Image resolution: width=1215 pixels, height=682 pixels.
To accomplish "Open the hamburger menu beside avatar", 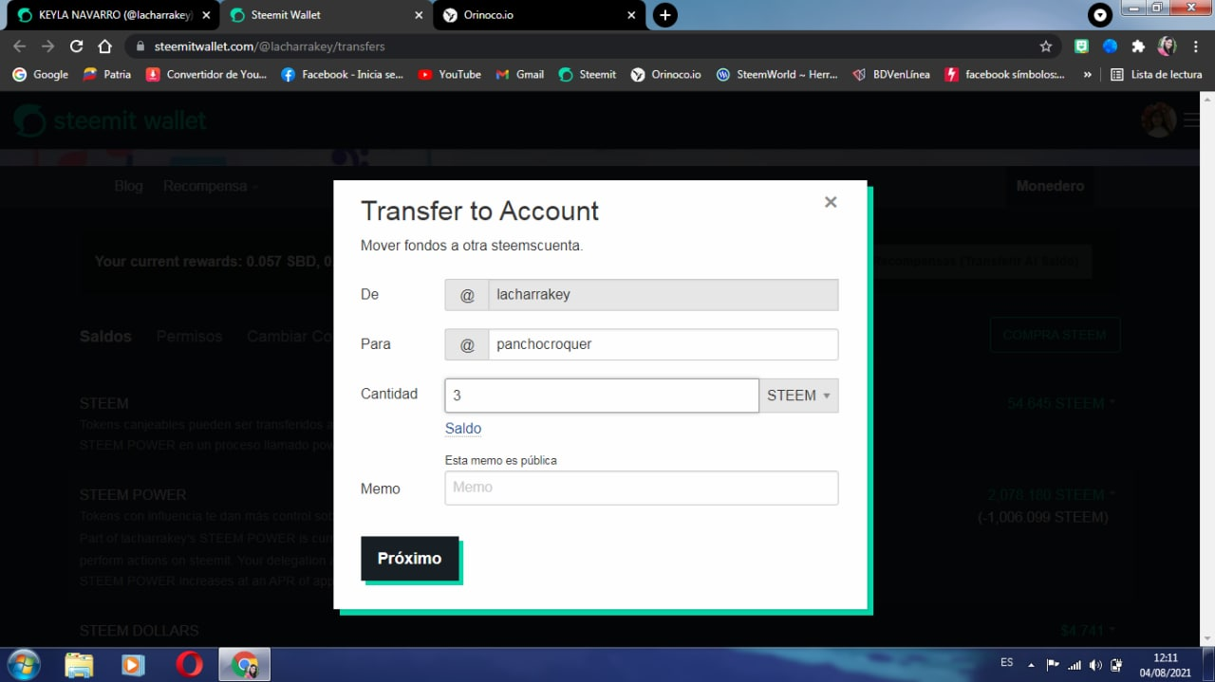I will pos(1191,120).
